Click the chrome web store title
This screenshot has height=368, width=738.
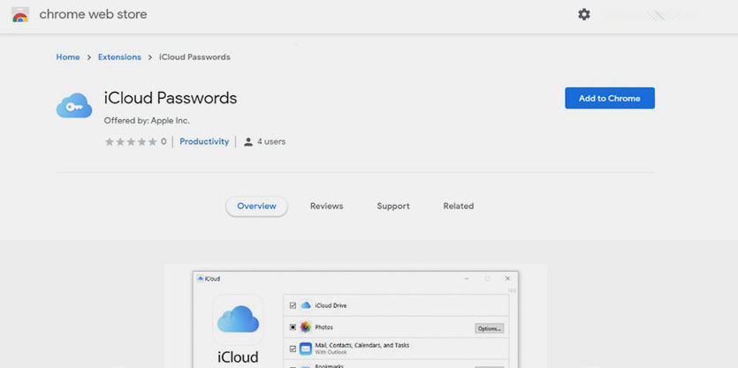click(93, 15)
